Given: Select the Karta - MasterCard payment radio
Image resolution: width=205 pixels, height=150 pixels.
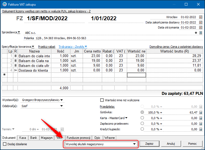Looking at the screenshot, I should click(x=142, y=118).
